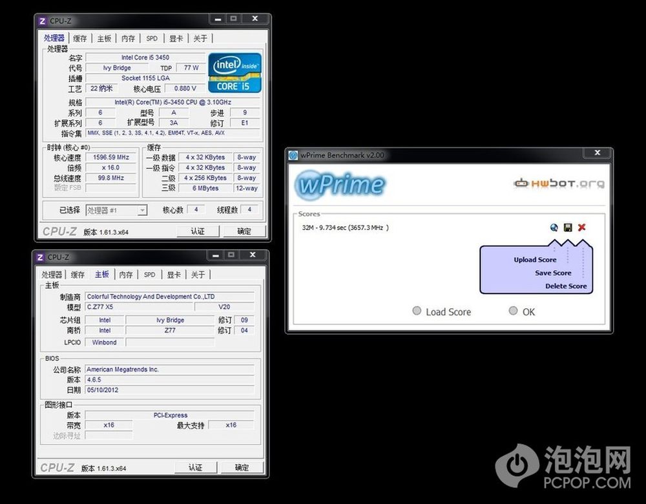The image size is (646, 504).
Task: Click the Intel Core i5 badge image
Action: pyautogui.click(x=234, y=72)
